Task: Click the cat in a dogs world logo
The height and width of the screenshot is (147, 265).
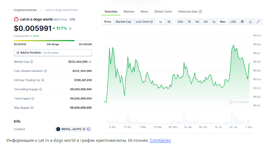Action: [16, 20]
